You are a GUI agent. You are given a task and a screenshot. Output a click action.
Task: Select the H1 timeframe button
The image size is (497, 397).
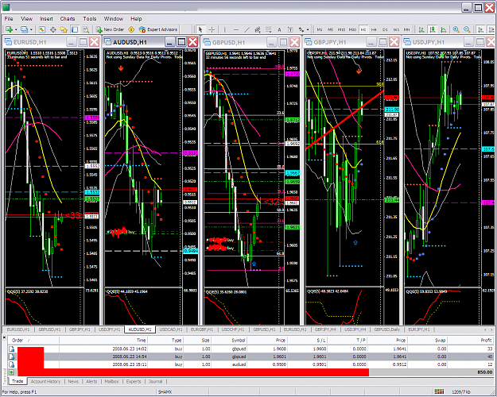click(x=363, y=29)
